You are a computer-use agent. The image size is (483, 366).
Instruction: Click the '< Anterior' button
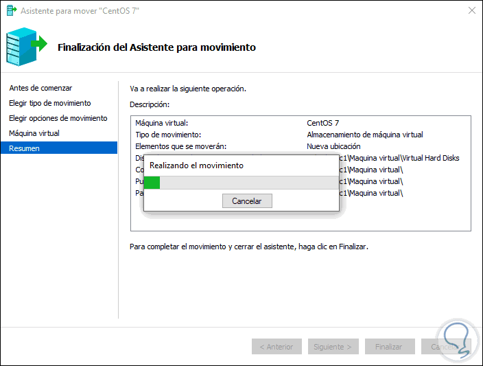pos(276,347)
